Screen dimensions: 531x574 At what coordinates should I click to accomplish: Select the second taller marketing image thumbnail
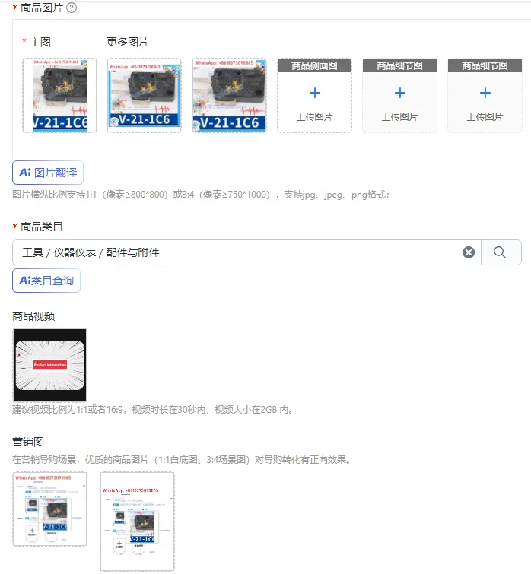tap(138, 522)
